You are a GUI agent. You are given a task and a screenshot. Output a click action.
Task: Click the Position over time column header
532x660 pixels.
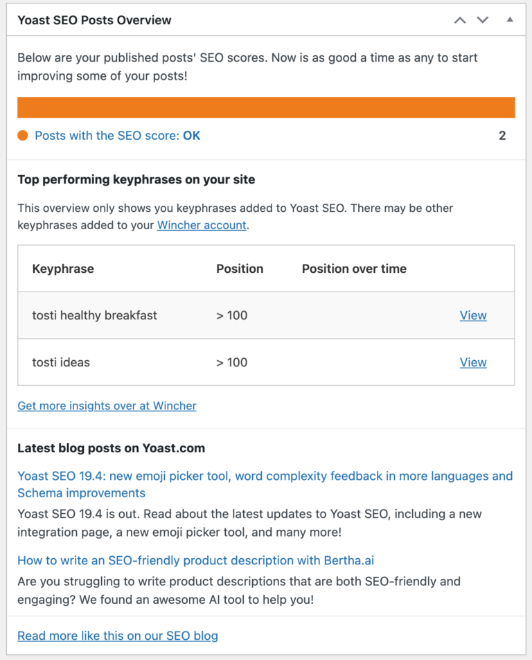coord(353,269)
